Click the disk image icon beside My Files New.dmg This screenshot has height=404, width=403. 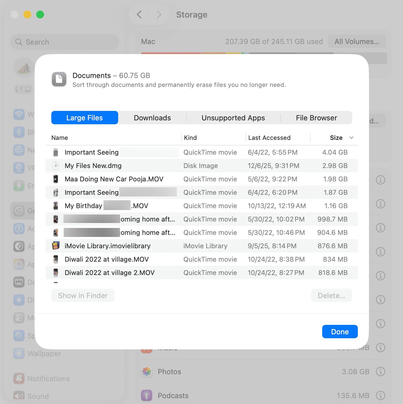[x=56, y=166]
